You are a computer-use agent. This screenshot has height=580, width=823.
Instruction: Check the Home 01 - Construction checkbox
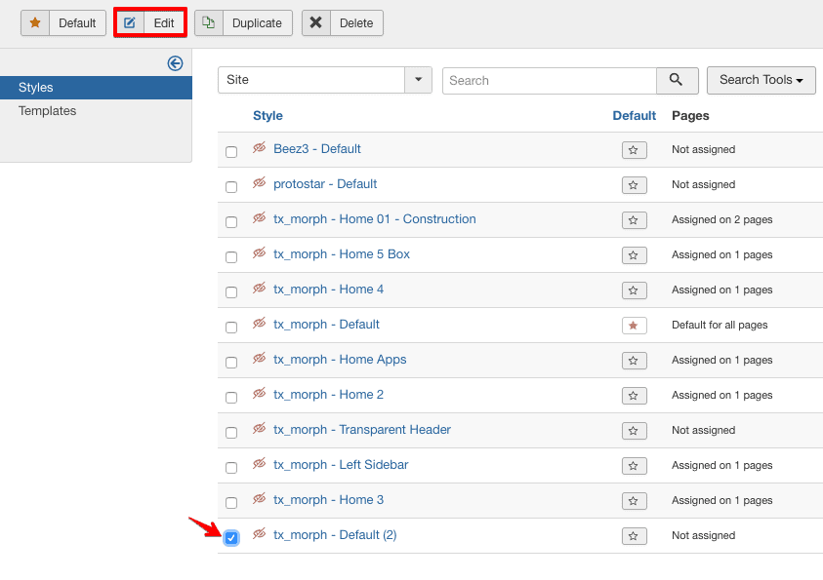(x=231, y=222)
